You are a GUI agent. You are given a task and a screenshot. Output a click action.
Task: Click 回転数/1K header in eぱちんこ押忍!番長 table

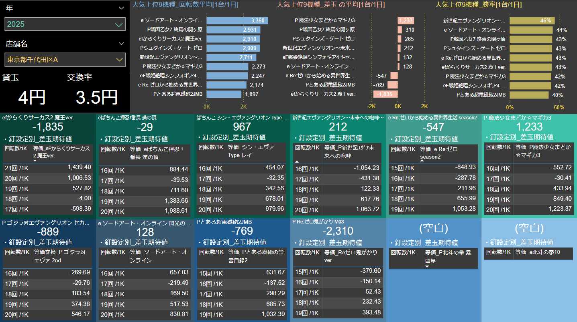[x=112, y=149]
